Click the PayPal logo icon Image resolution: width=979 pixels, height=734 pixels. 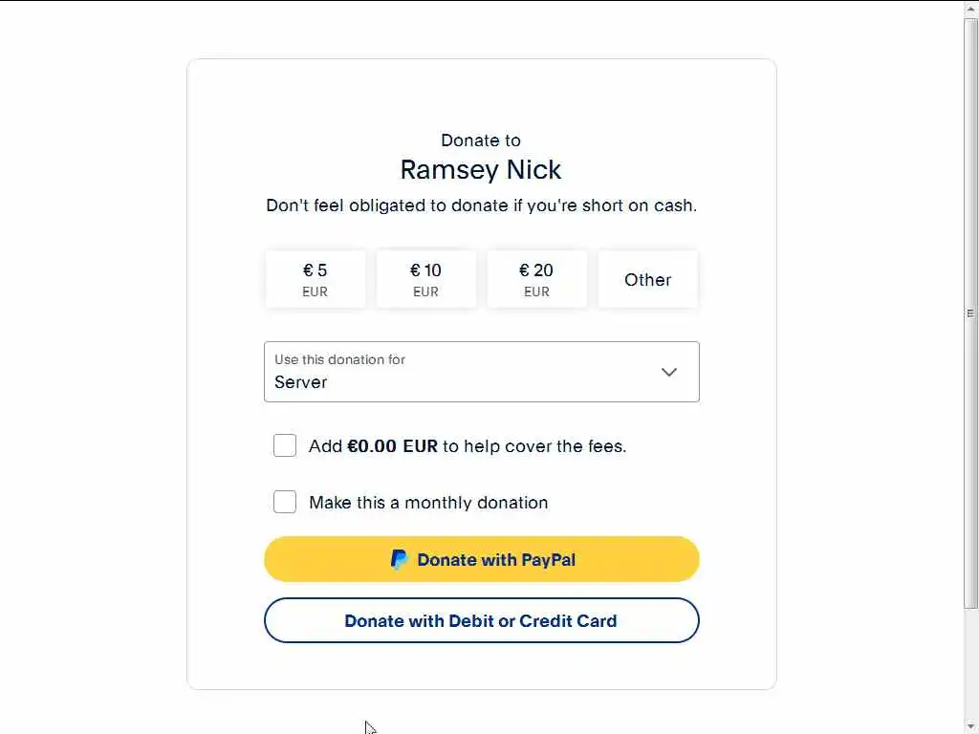[399, 560]
